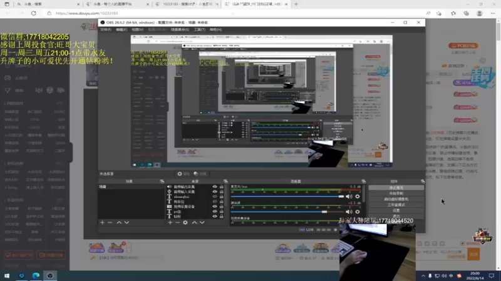
Task: Remove the selected scene with the minus icon
Action: click(x=110, y=222)
